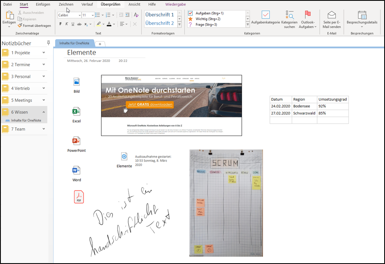Viewport: 385px width, 264px height.
Task: Open the Outlook-Aufgaben flag menu
Action: [308, 19]
